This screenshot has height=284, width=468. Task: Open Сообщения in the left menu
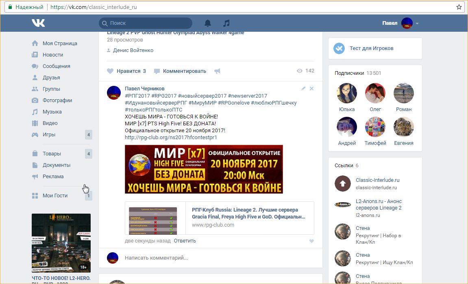tap(56, 66)
